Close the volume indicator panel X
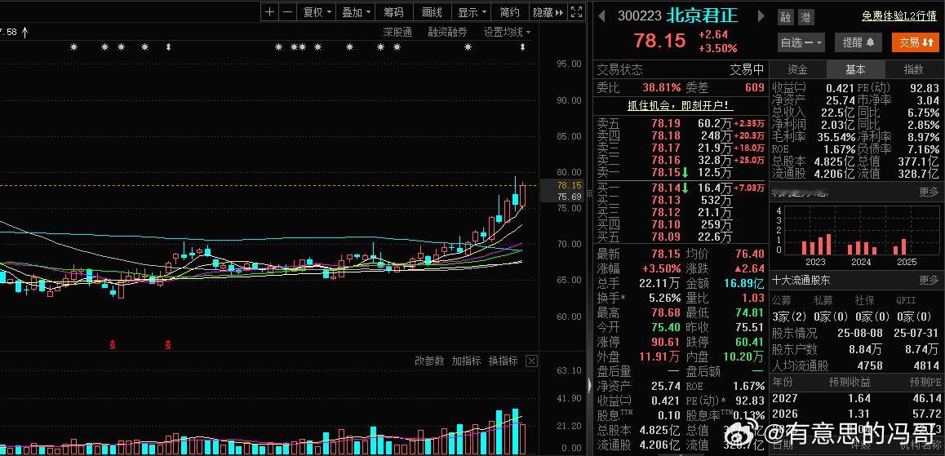The width and height of the screenshot is (945, 456). point(531,361)
